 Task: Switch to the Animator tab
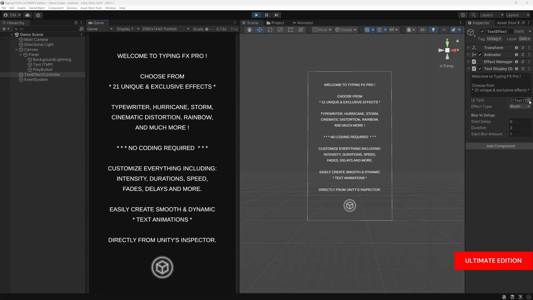303,23
